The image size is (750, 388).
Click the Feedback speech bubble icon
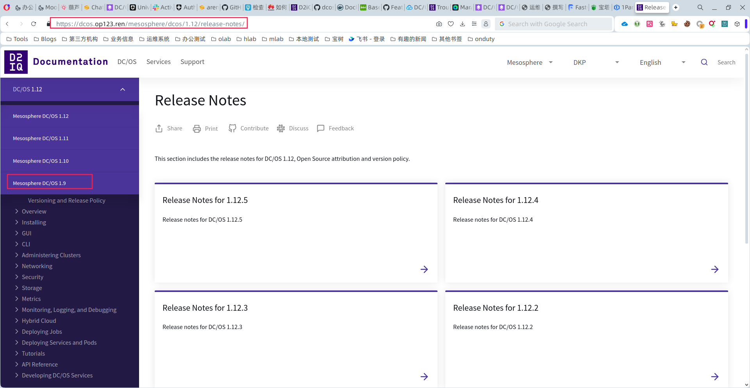pos(321,128)
